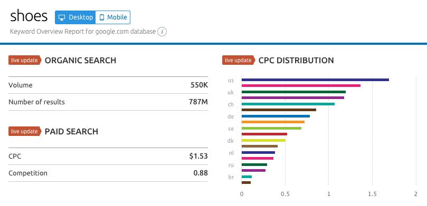This screenshot has height=206, width=427.
Task: Click the live update badge for CPC Distribution
Action: 239,61
